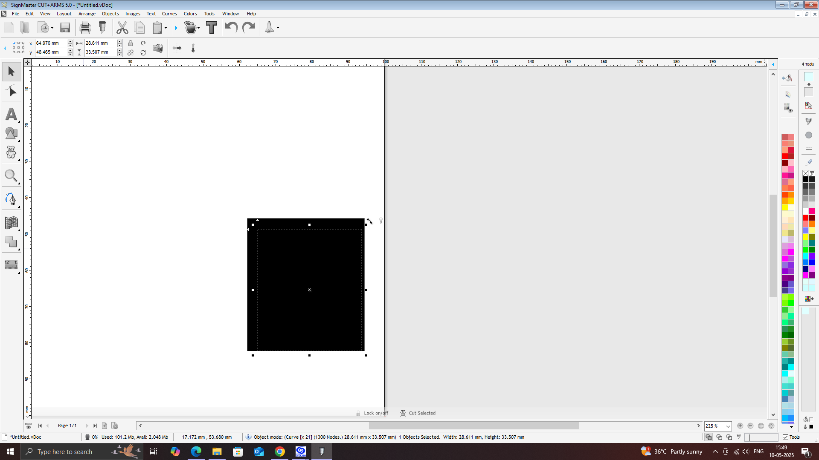Open the File menu
Screen dimensions: 819x460
click(x=15, y=14)
